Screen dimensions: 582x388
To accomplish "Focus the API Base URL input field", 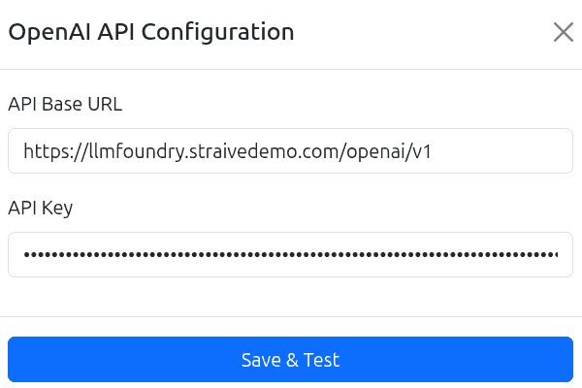I will pos(290,151).
